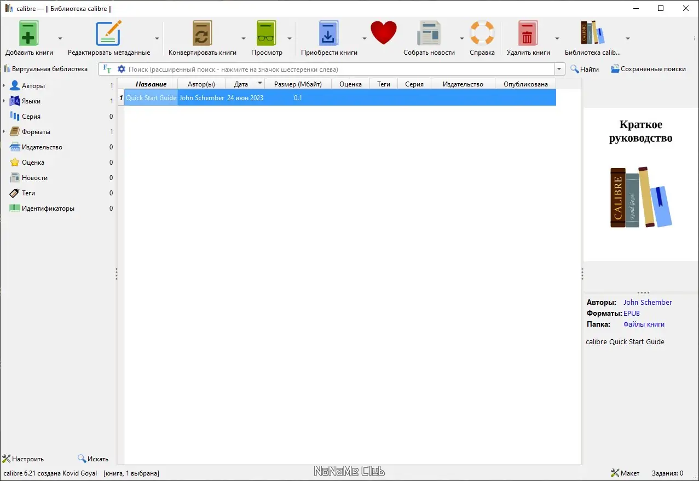Sort by Размер (Мбайт) column header
The width and height of the screenshot is (699, 481).
click(298, 84)
